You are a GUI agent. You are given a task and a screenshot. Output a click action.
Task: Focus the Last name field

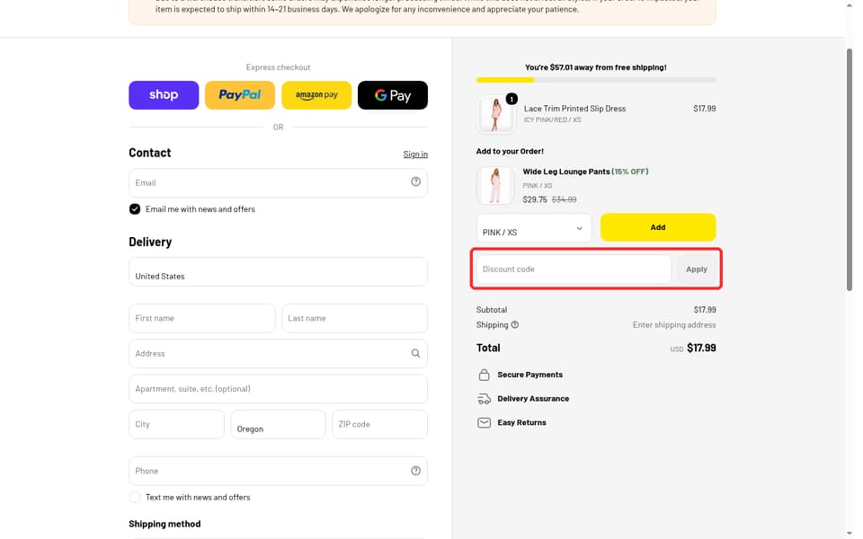[x=354, y=318]
